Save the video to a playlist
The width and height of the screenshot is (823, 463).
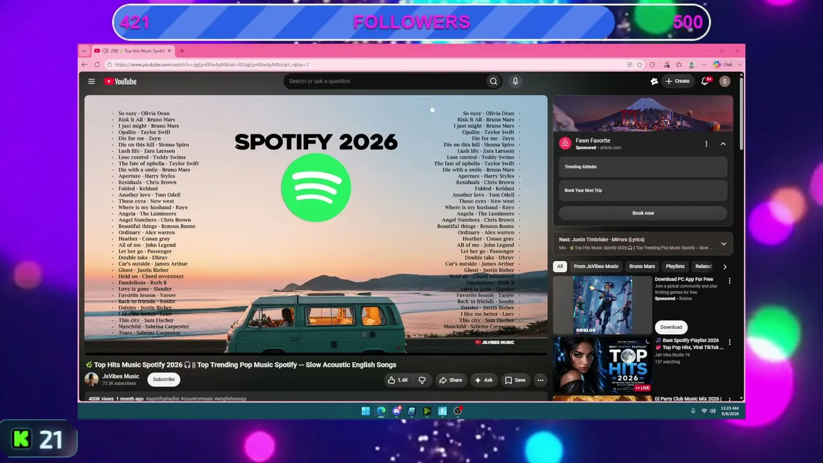tap(515, 380)
